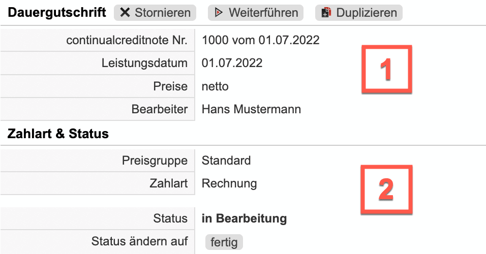Click the red annotation marker 1

(x=386, y=69)
